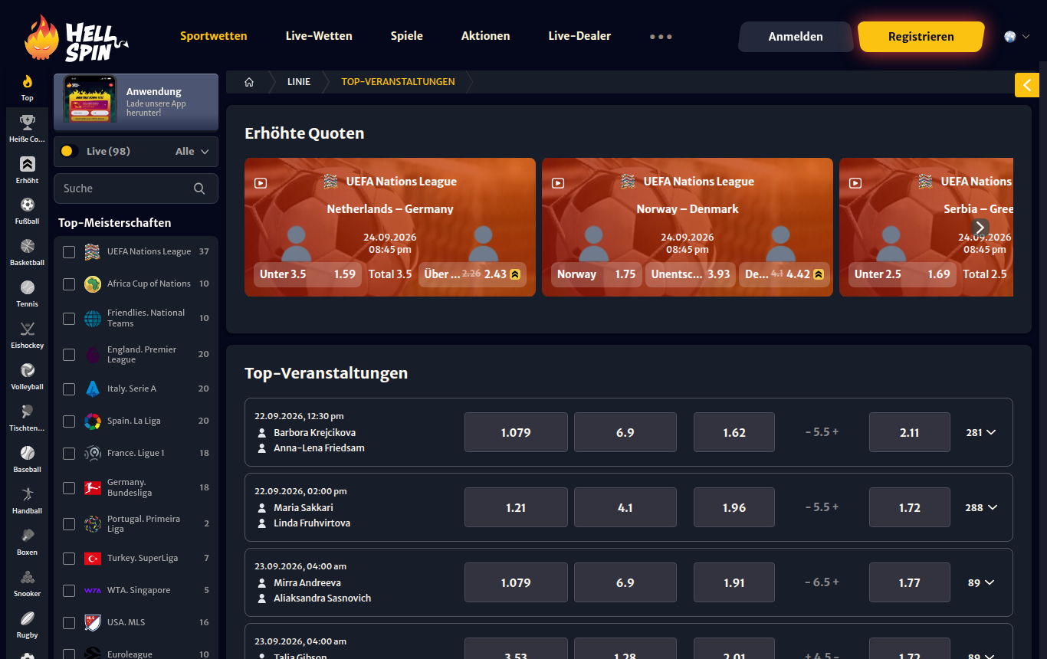
Task: Open the Live-Dealer menu item
Action: point(579,36)
